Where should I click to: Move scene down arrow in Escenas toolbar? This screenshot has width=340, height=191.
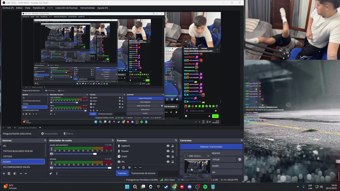pyautogui.click(x=26, y=173)
